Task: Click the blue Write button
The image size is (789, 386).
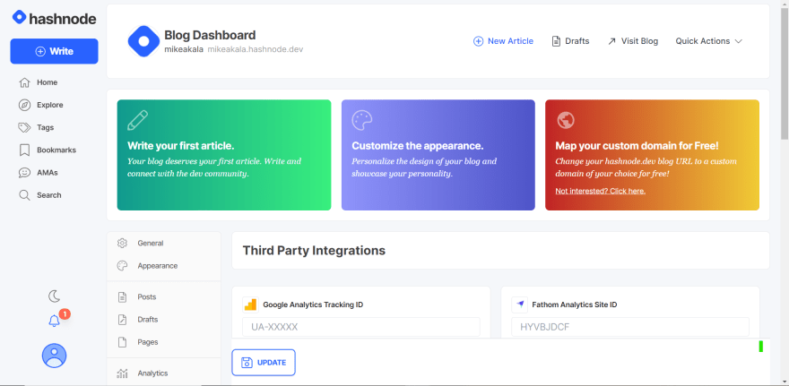Action: 54,51
